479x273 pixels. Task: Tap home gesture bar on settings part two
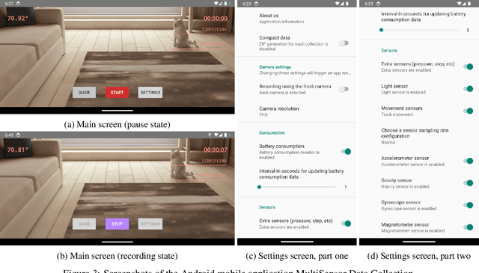point(419,242)
